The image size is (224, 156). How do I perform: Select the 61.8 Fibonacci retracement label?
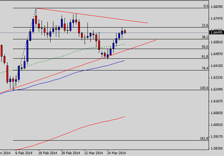point(205,57)
